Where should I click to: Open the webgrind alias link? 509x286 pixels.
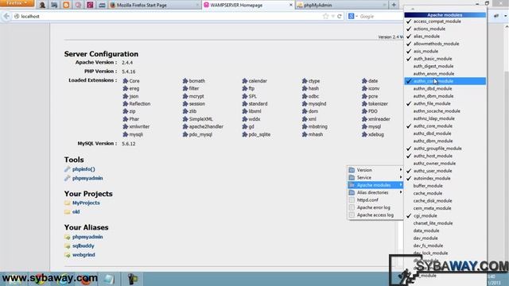pyautogui.click(x=84, y=254)
